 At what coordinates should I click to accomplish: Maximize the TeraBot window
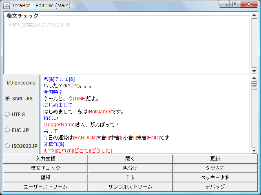click(235, 4)
